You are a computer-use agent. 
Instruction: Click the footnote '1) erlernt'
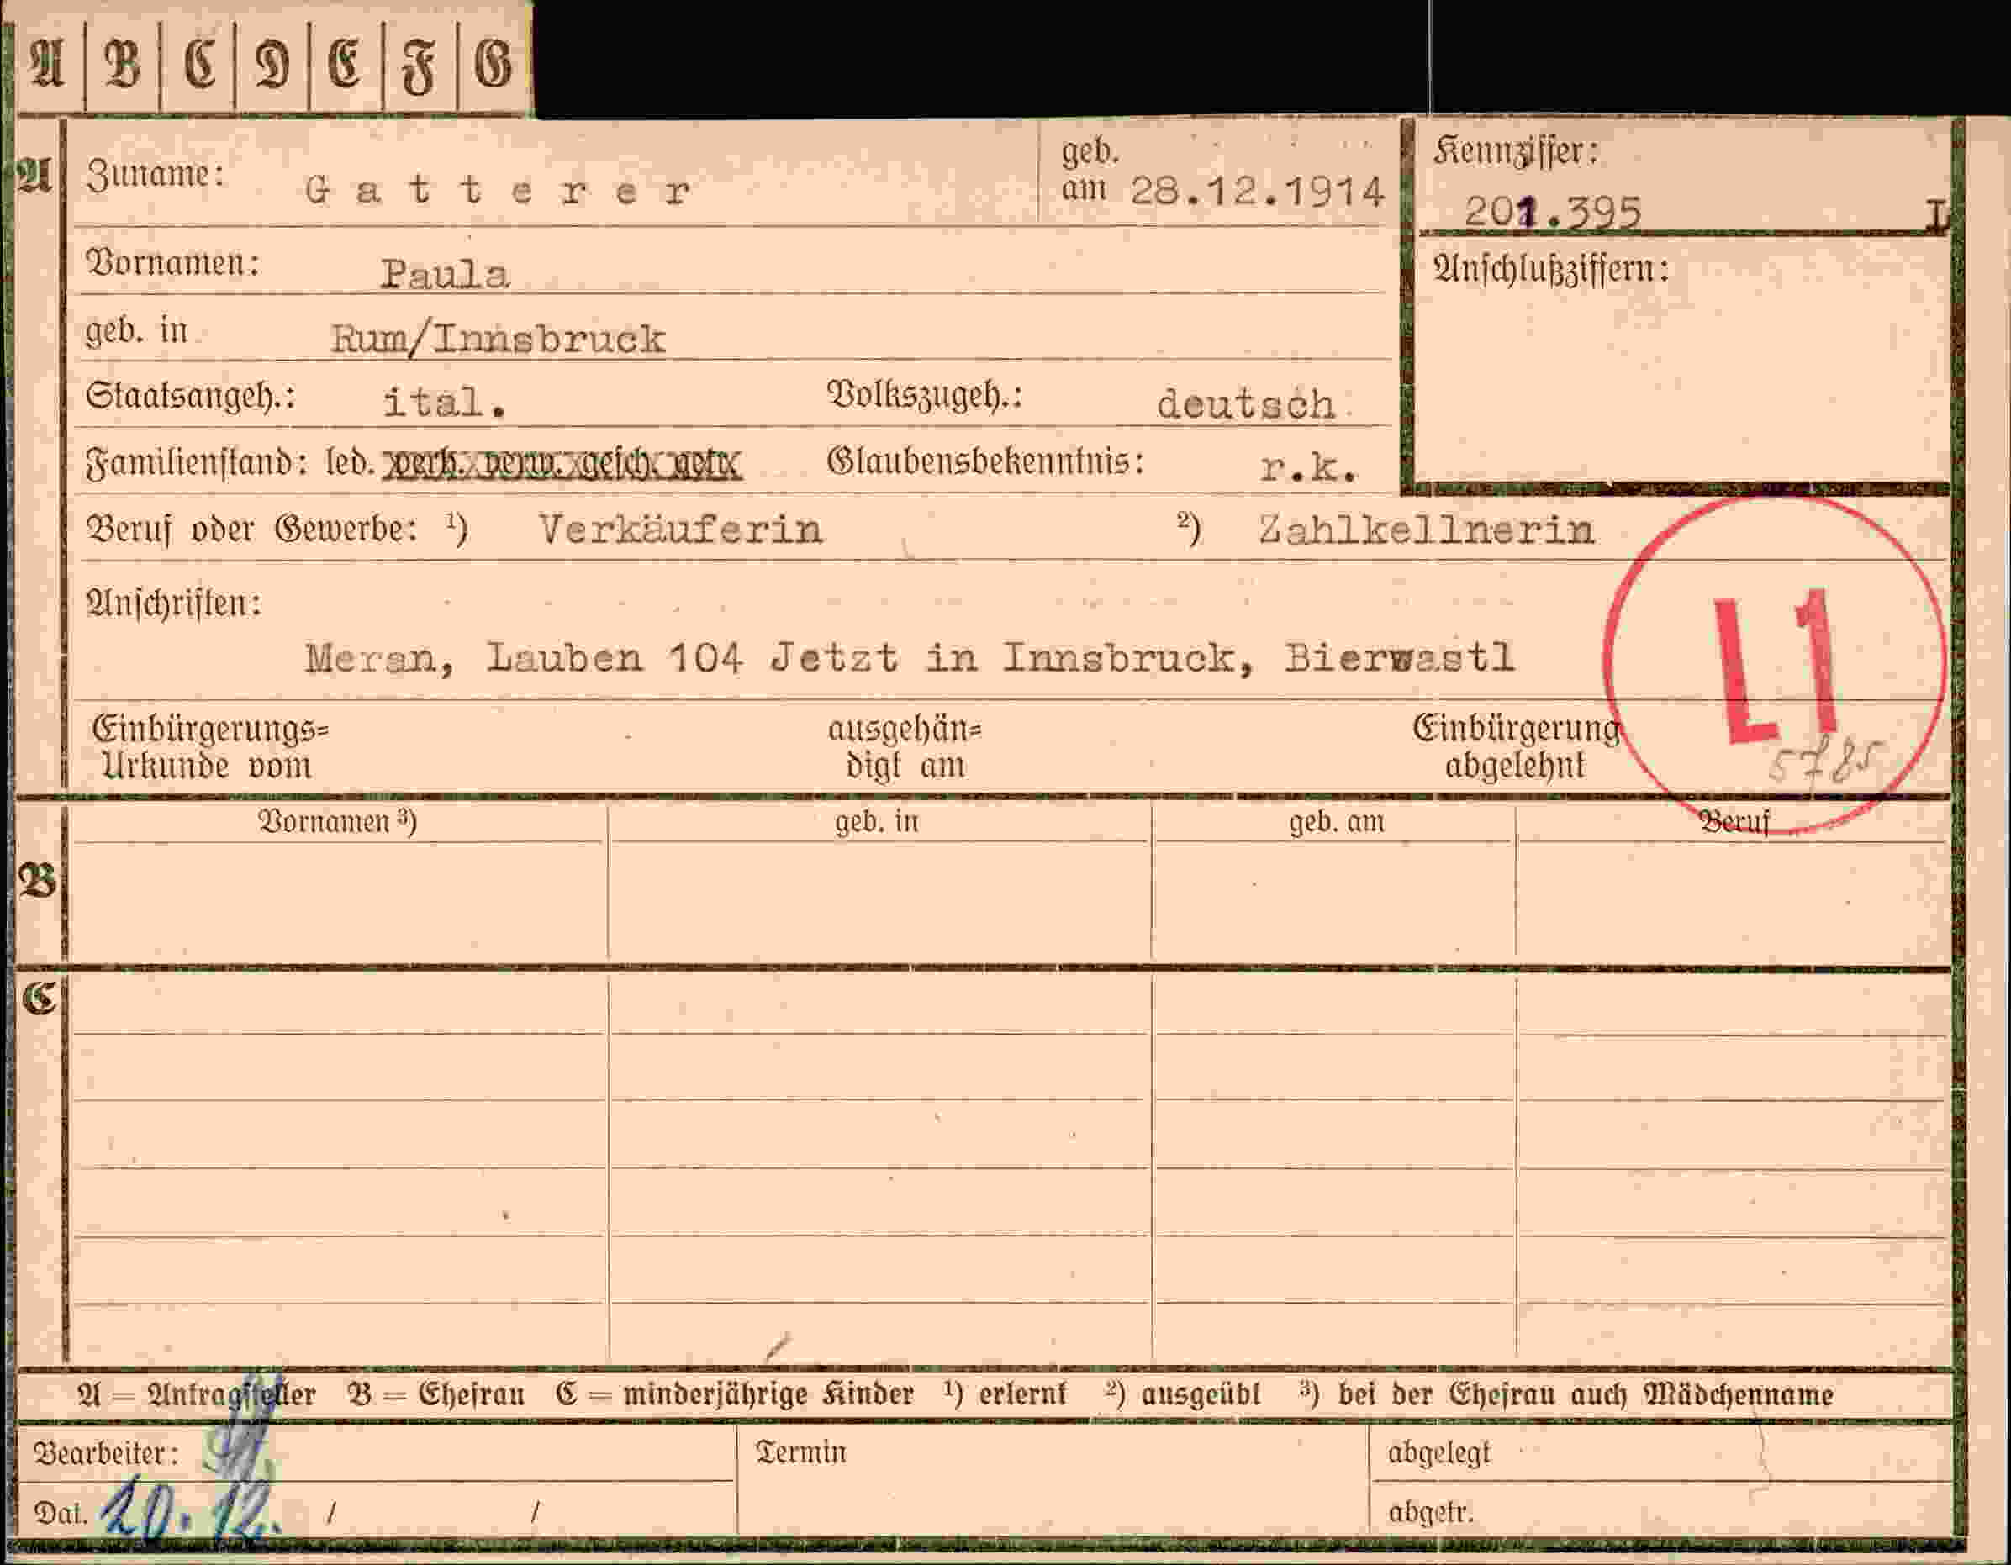coord(1005,1394)
